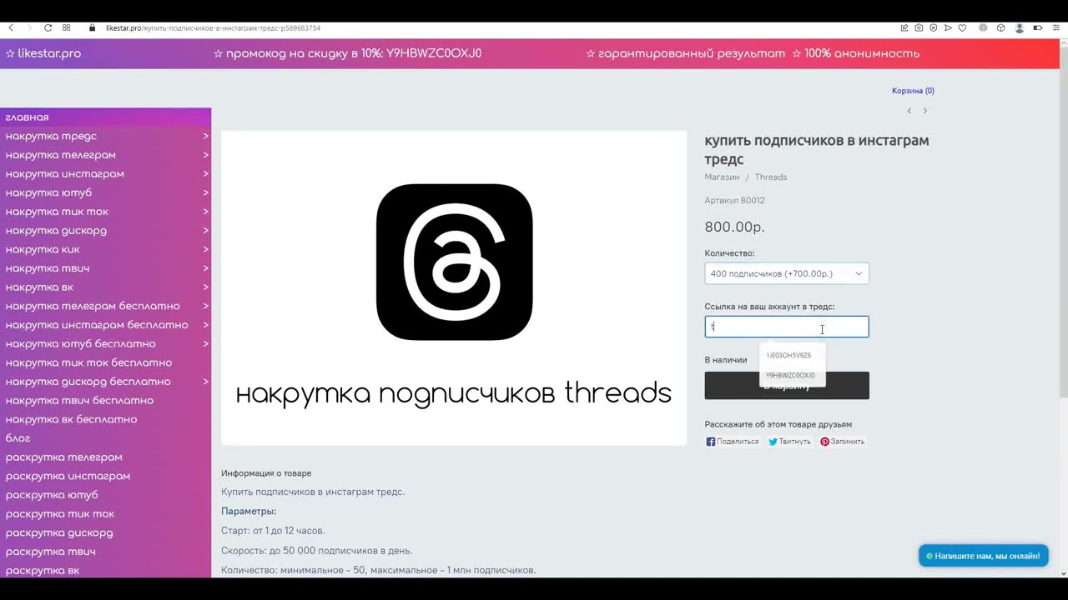
Task: Click the globe icon in the toolbar
Action: tap(983, 27)
